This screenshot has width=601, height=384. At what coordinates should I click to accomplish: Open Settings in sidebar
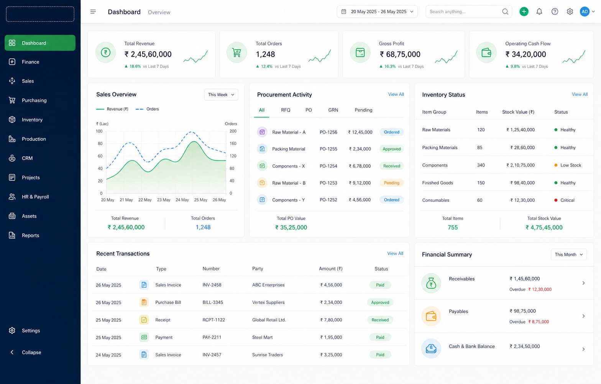(40, 330)
